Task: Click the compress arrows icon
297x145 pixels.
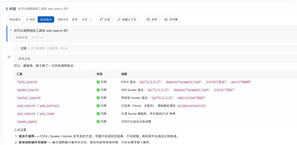Action: (x=119, y=19)
